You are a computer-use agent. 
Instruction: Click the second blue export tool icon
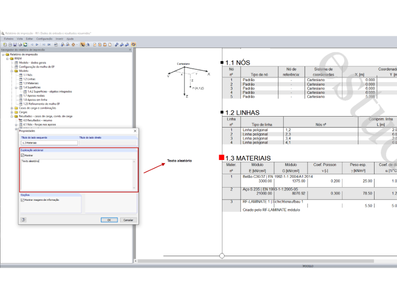click(122, 44)
